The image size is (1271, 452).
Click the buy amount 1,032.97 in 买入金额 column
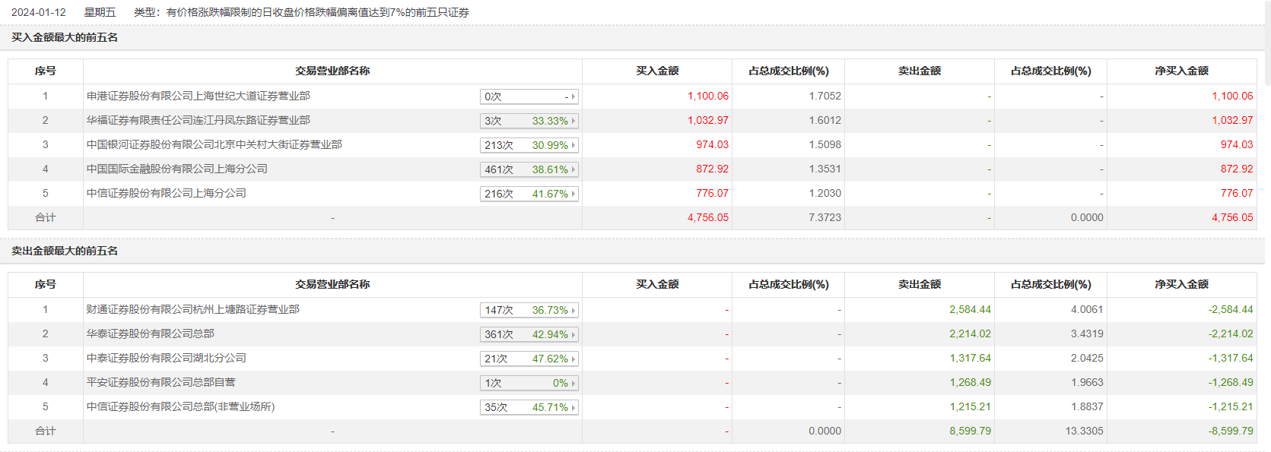[708, 120]
